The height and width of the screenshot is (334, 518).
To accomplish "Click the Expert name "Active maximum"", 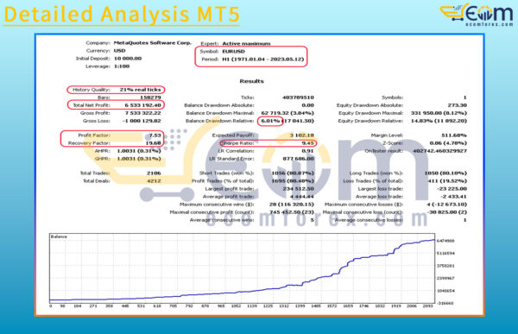I will (x=246, y=44).
